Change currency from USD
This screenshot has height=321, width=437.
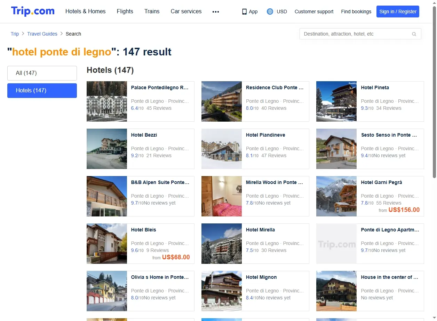click(x=282, y=12)
